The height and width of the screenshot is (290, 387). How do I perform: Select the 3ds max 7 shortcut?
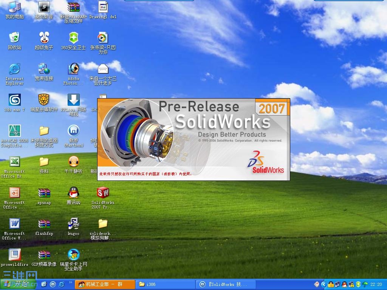point(15,103)
